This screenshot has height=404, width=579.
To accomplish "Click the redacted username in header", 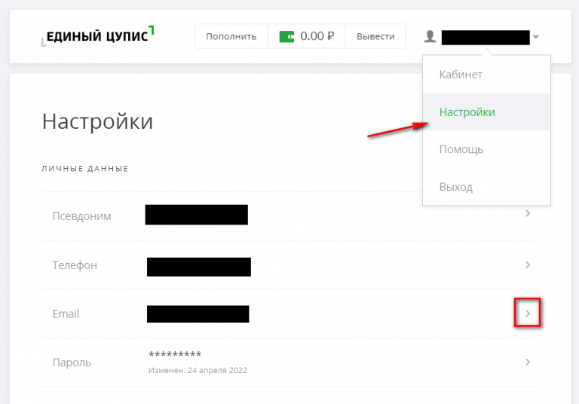I will point(486,37).
